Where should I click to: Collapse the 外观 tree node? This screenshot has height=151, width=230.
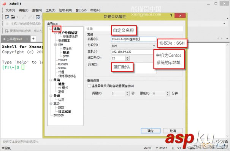[x=51, y=96]
